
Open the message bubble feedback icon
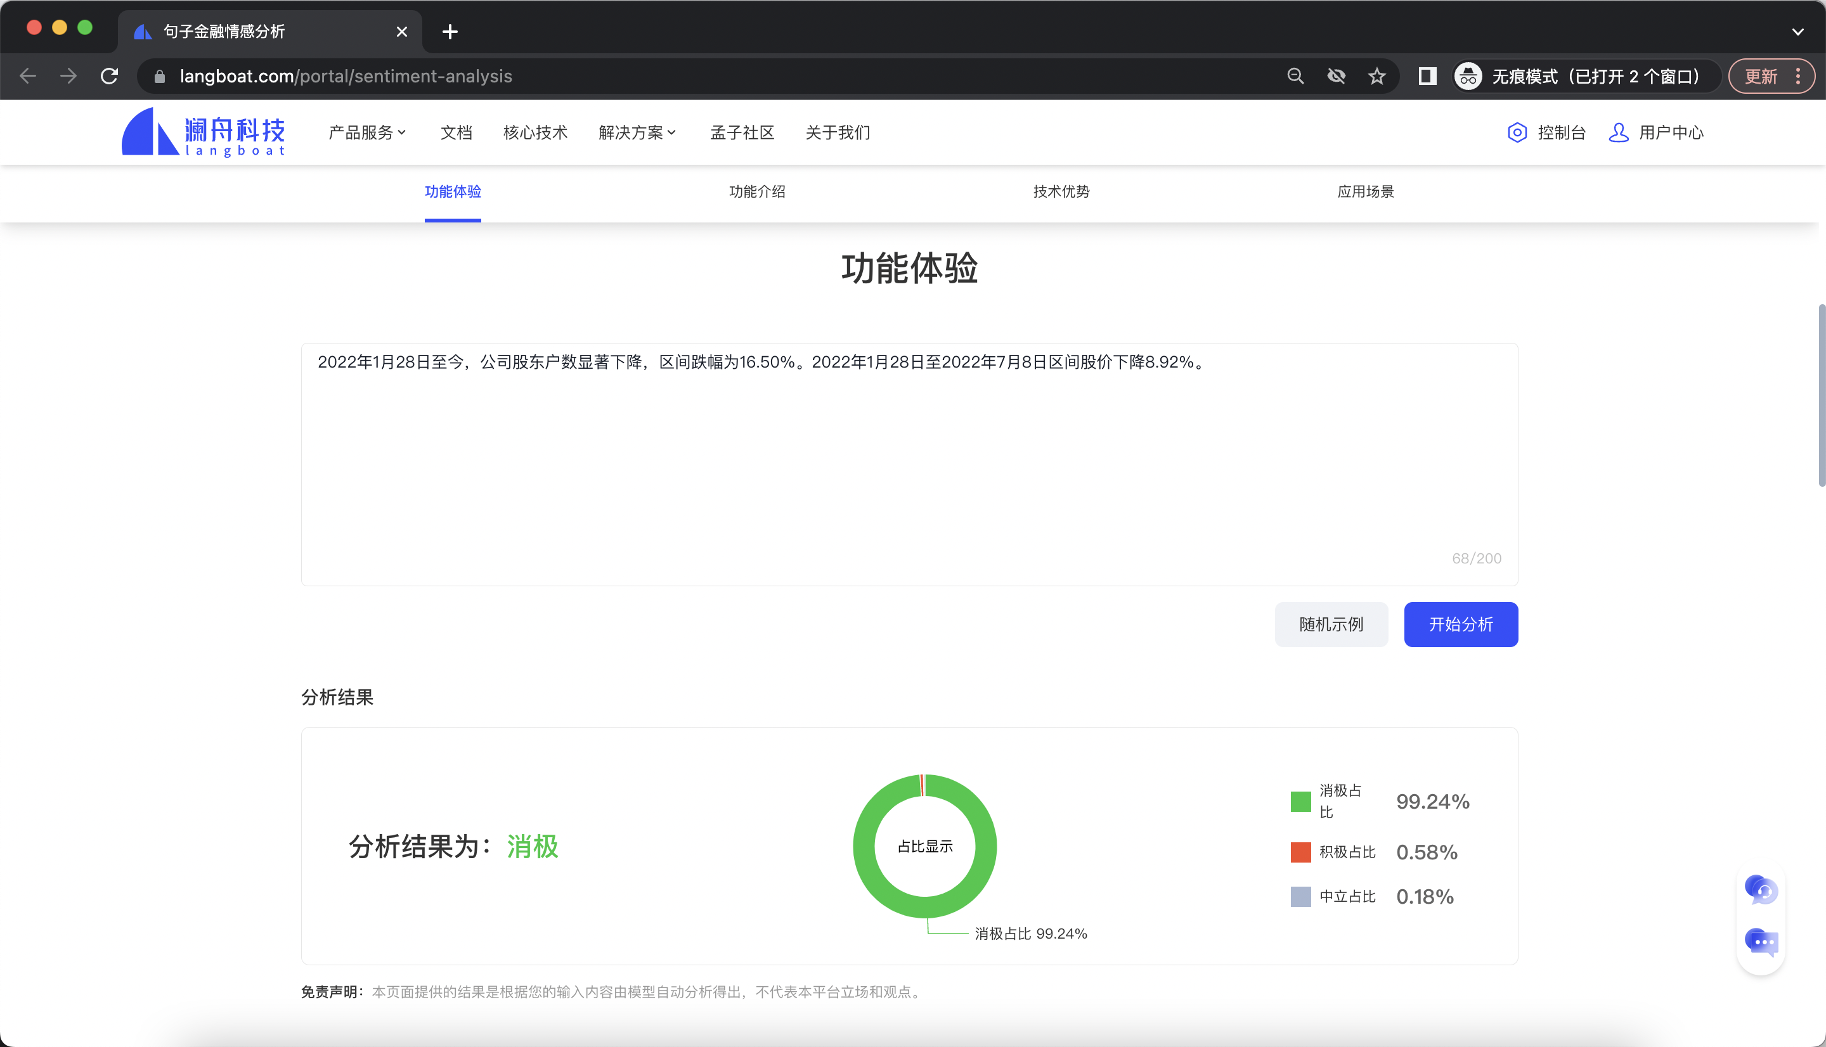pos(1761,942)
